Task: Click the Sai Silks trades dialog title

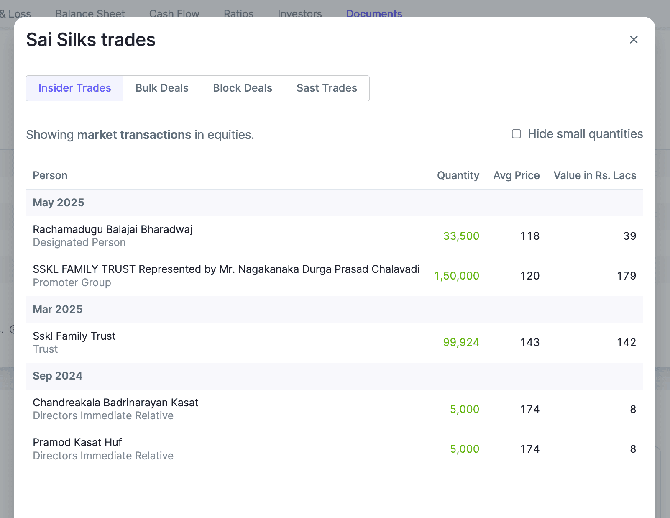Action: [91, 40]
